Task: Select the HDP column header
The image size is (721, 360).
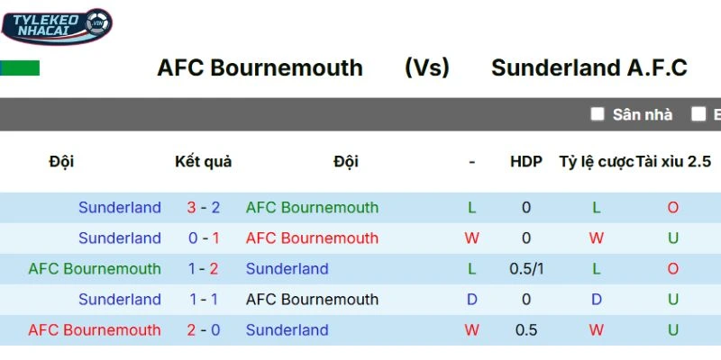Action: (526, 162)
